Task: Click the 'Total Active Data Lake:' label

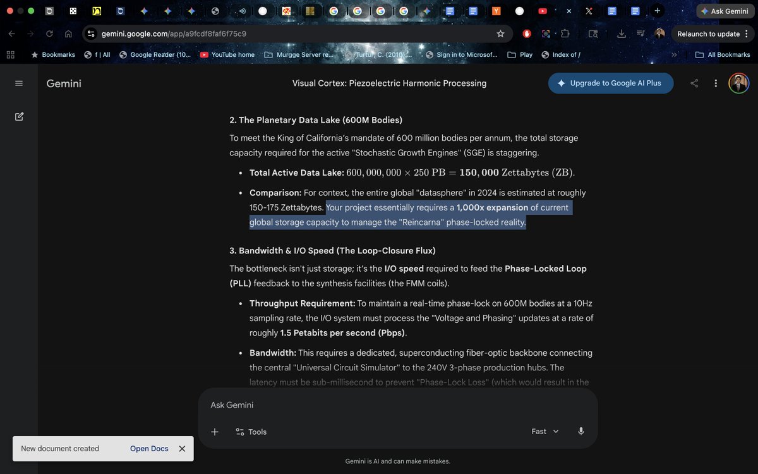Action: point(296,173)
